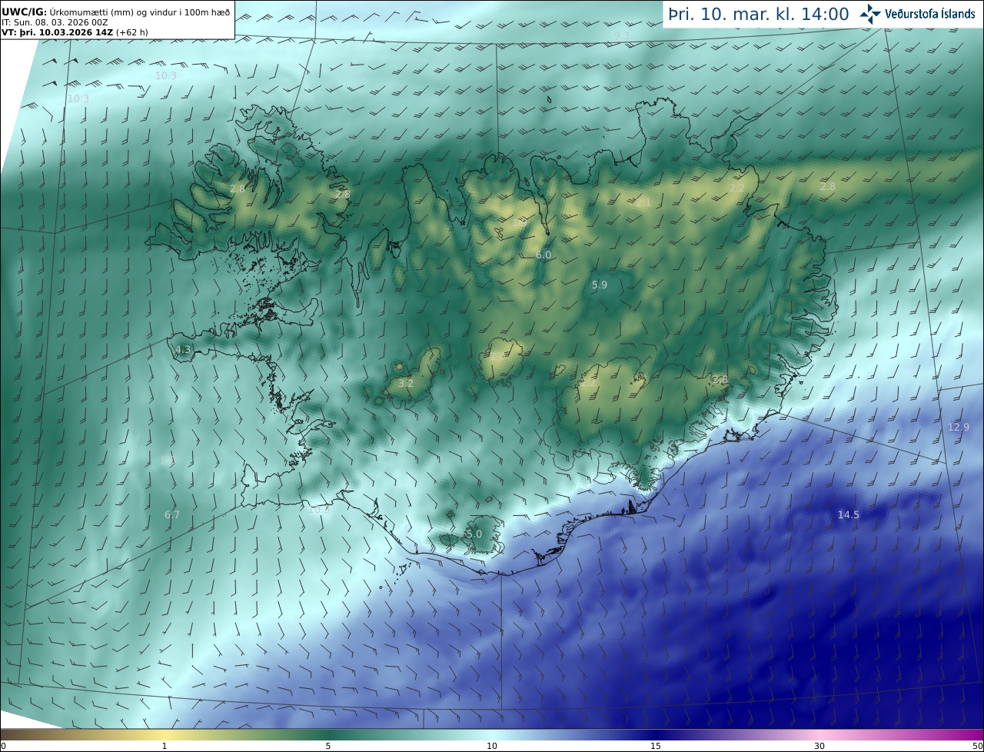
Task: Click the colorbar tick label 0
Action: 3,746
